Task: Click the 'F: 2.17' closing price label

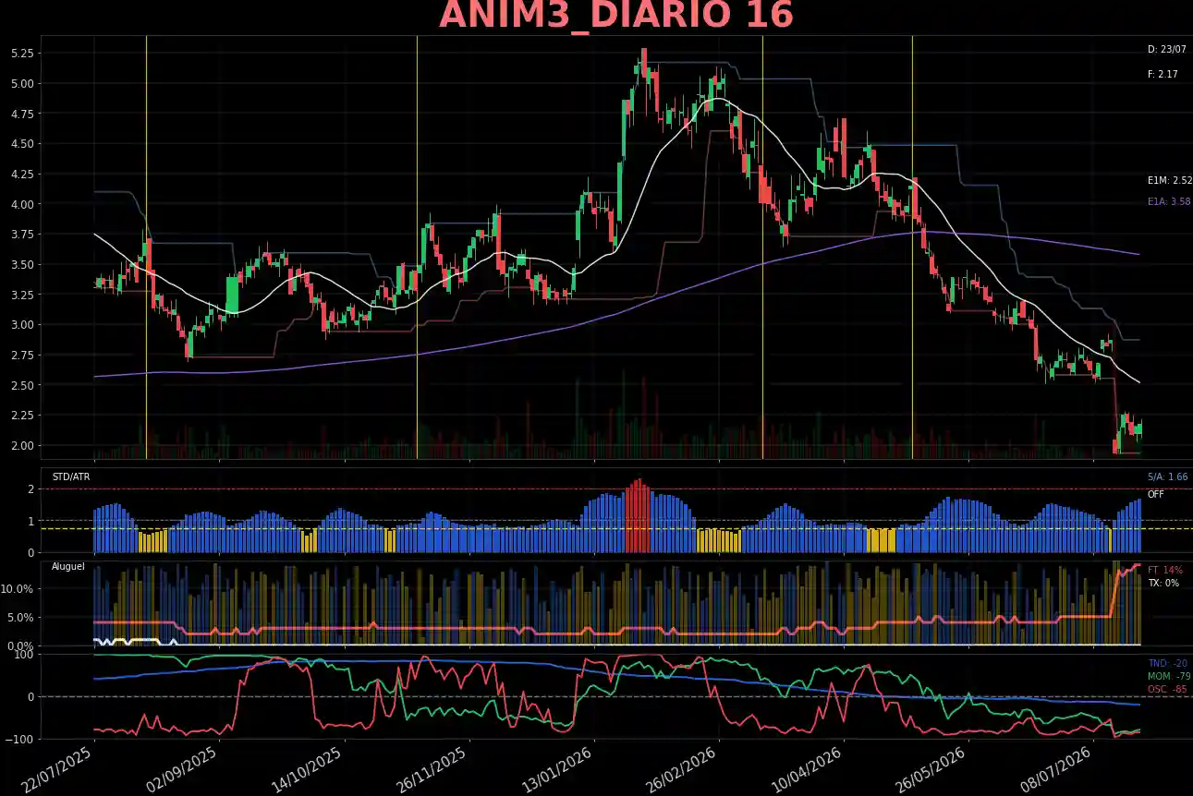Action: (1163, 74)
